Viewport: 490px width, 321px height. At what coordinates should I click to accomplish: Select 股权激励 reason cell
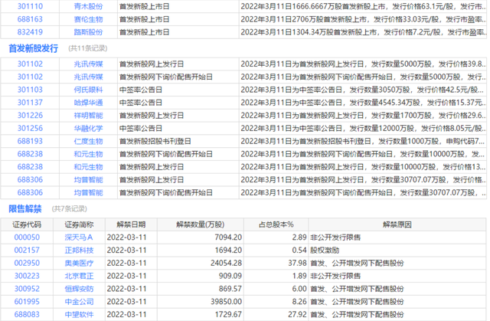click(x=397, y=250)
